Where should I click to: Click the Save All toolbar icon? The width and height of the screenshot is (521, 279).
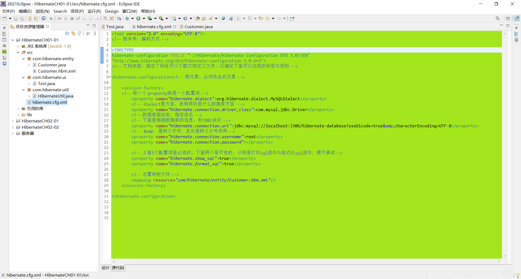click(22, 18)
